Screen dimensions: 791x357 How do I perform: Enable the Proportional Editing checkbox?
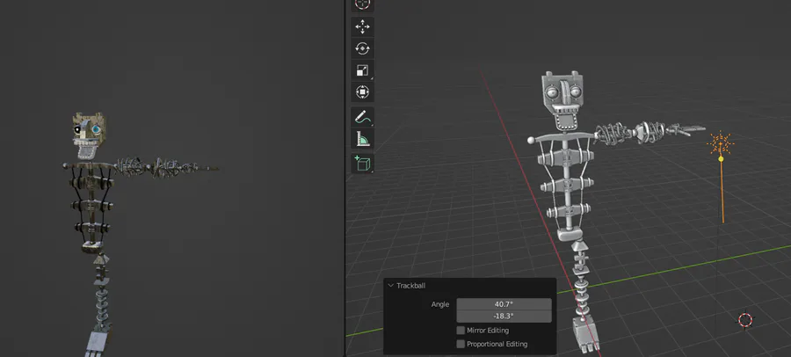tap(461, 344)
